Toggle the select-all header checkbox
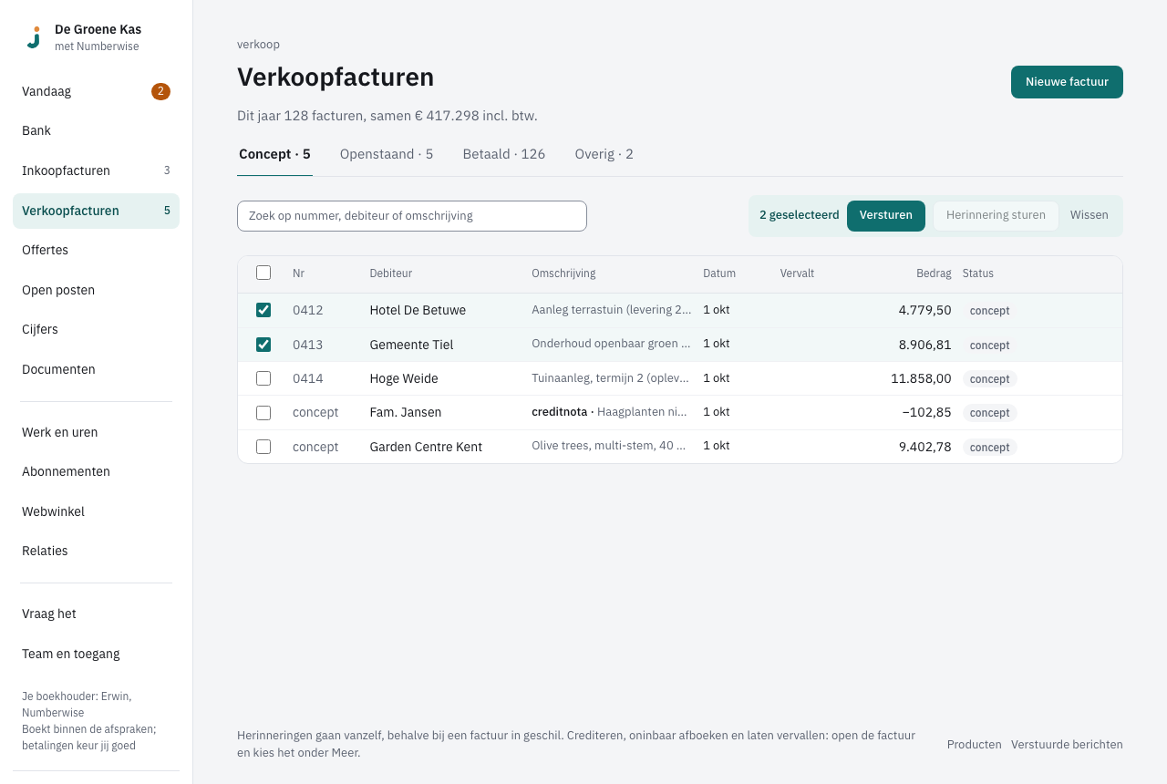This screenshot has width=1167, height=784. point(263,273)
